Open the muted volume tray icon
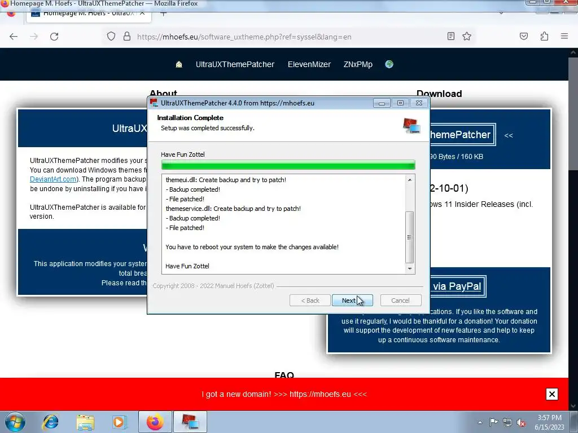 tap(521, 423)
